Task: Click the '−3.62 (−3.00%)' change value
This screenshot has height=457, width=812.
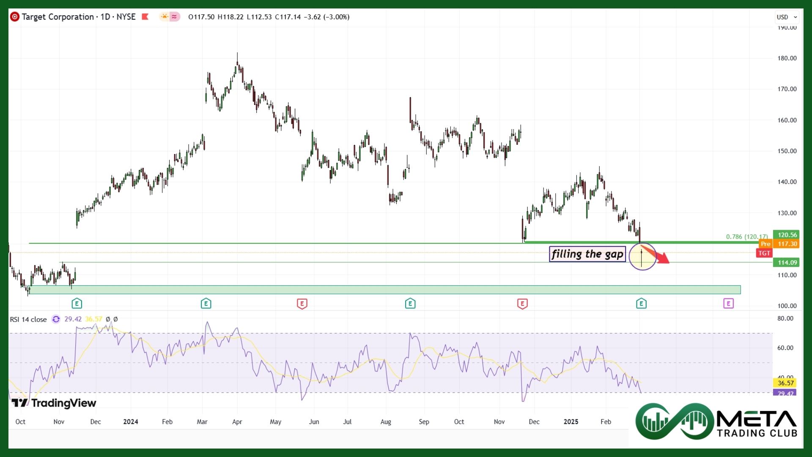Action: [x=326, y=17]
